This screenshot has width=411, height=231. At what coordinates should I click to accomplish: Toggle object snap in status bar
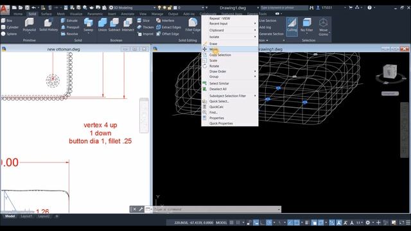click(297, 223)
